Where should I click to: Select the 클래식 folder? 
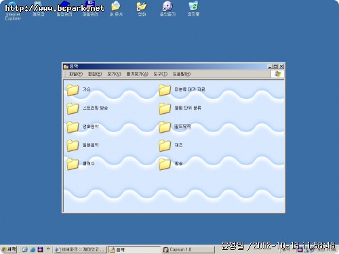81,164
